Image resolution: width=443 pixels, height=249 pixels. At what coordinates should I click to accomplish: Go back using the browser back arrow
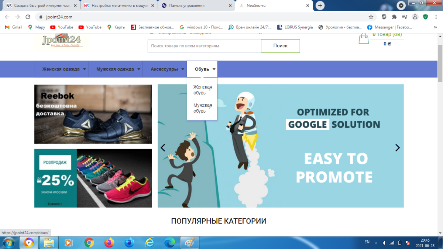click(x=7, y=17)
